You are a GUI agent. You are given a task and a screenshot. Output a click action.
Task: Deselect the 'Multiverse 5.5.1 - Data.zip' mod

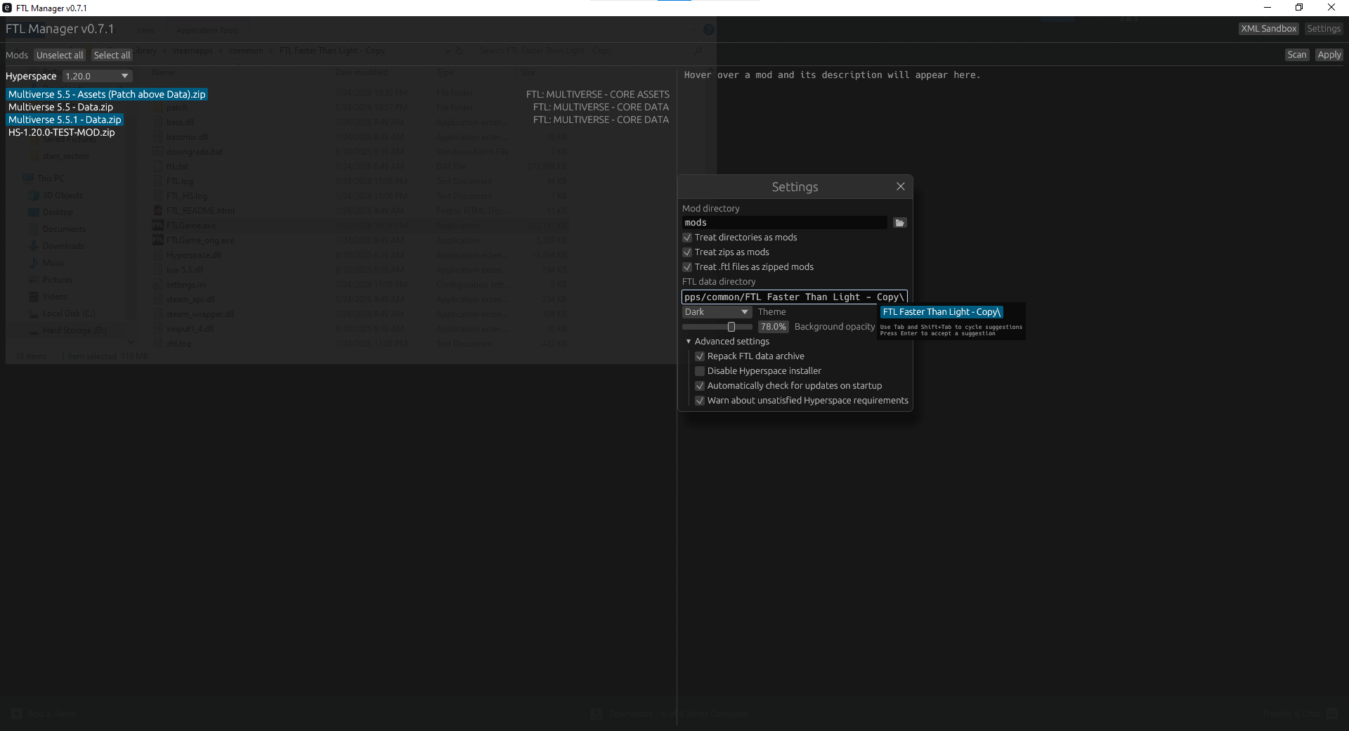65,119
